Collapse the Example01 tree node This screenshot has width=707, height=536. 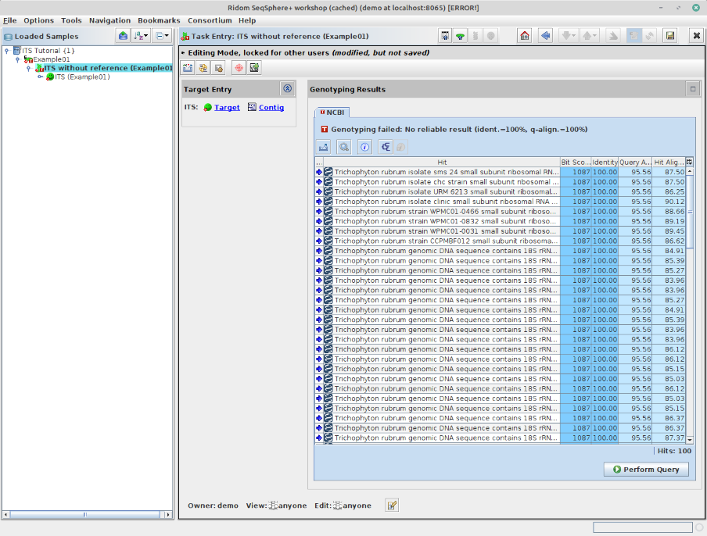16,59
